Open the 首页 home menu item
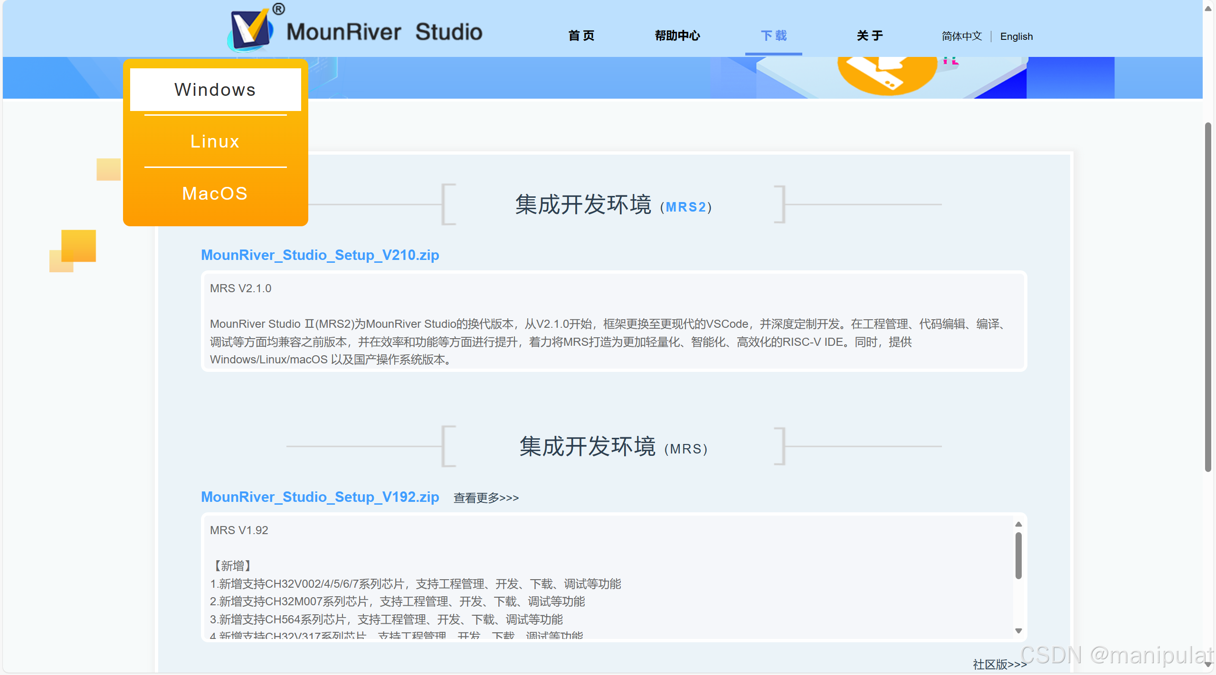Screen dimensions: 1216x675 pyautogui.click(x=581, y=36)
